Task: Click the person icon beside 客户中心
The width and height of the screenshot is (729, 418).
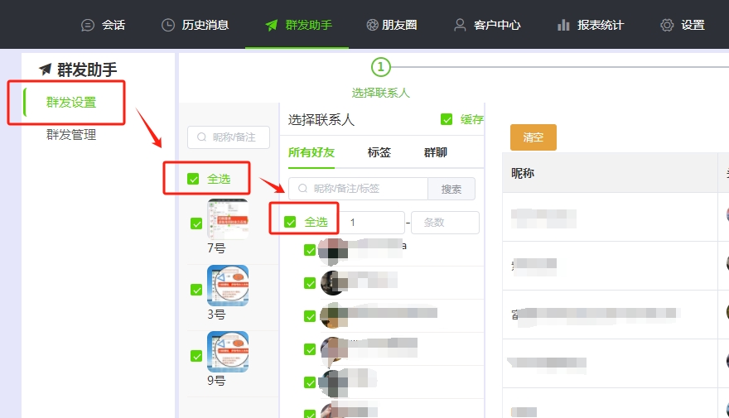Action: click(460, 25)
